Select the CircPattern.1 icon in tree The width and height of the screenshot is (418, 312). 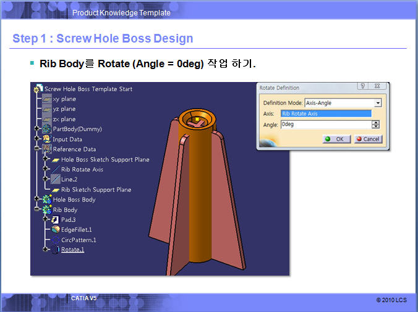click(x=55, y=240)
